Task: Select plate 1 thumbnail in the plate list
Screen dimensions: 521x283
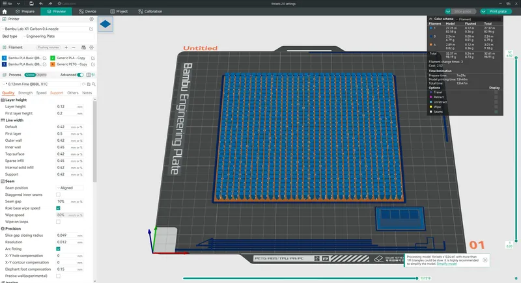Action: pos(106,24)
